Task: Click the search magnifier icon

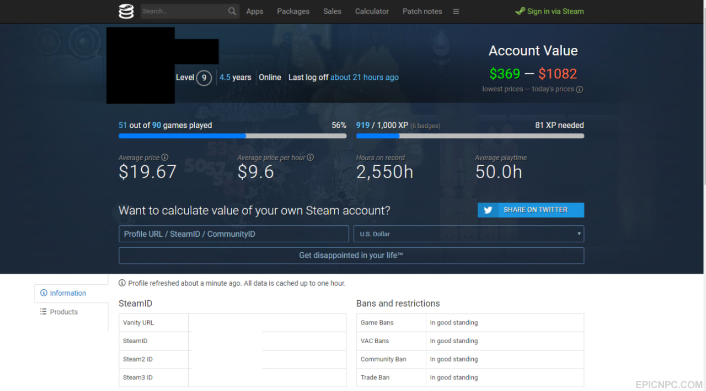Action: pos(232,11)
